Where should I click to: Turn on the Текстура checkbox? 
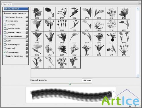[5, 25]
